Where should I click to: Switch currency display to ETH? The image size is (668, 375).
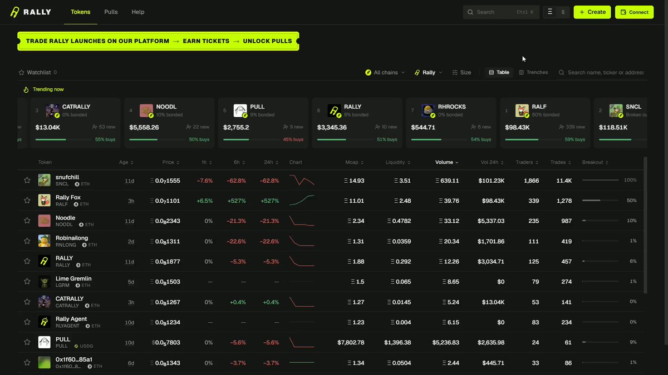[550, 12]
